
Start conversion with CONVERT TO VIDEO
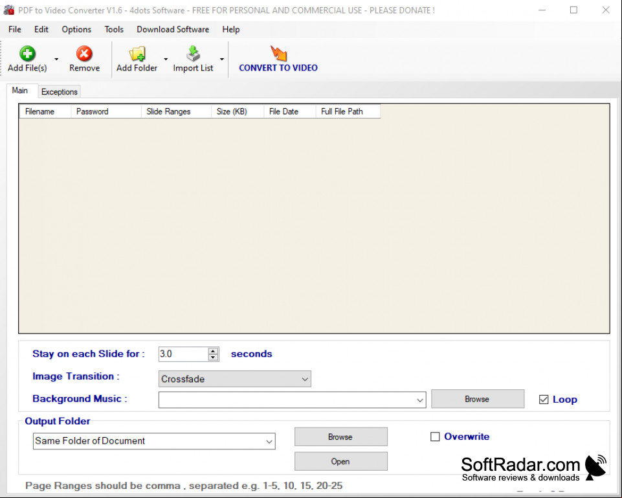[x=278, y=59]
